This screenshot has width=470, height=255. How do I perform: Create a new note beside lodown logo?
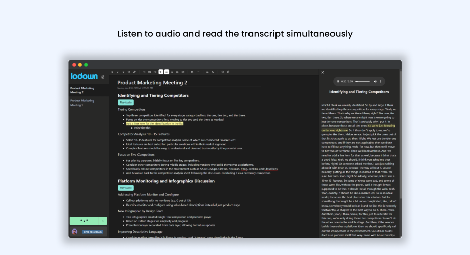click(103, 77)
